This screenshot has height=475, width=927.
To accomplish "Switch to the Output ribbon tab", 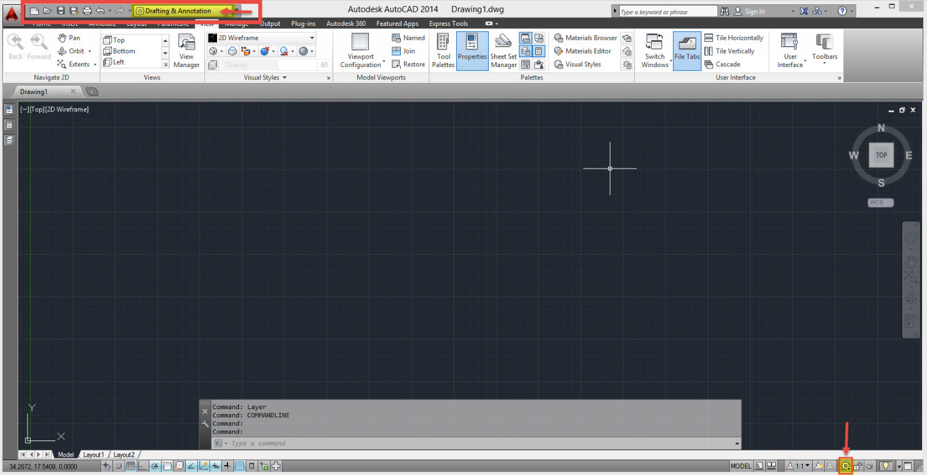I will tap(270, 23).
